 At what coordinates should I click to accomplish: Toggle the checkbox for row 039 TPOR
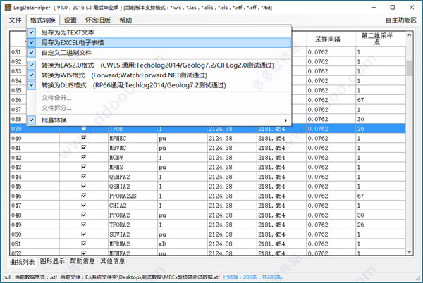coord(84,129)
